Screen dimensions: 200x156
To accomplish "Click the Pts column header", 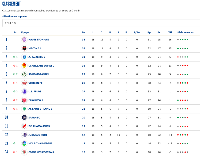I will click(83, 32).
